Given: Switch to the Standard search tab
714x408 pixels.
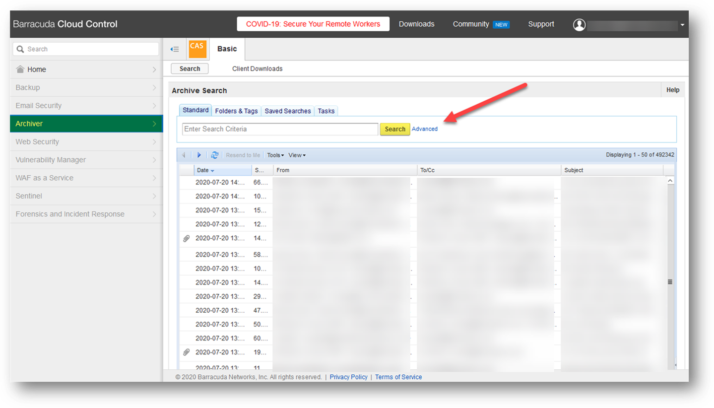Looking at the screenshot, I should coord(195,110).
